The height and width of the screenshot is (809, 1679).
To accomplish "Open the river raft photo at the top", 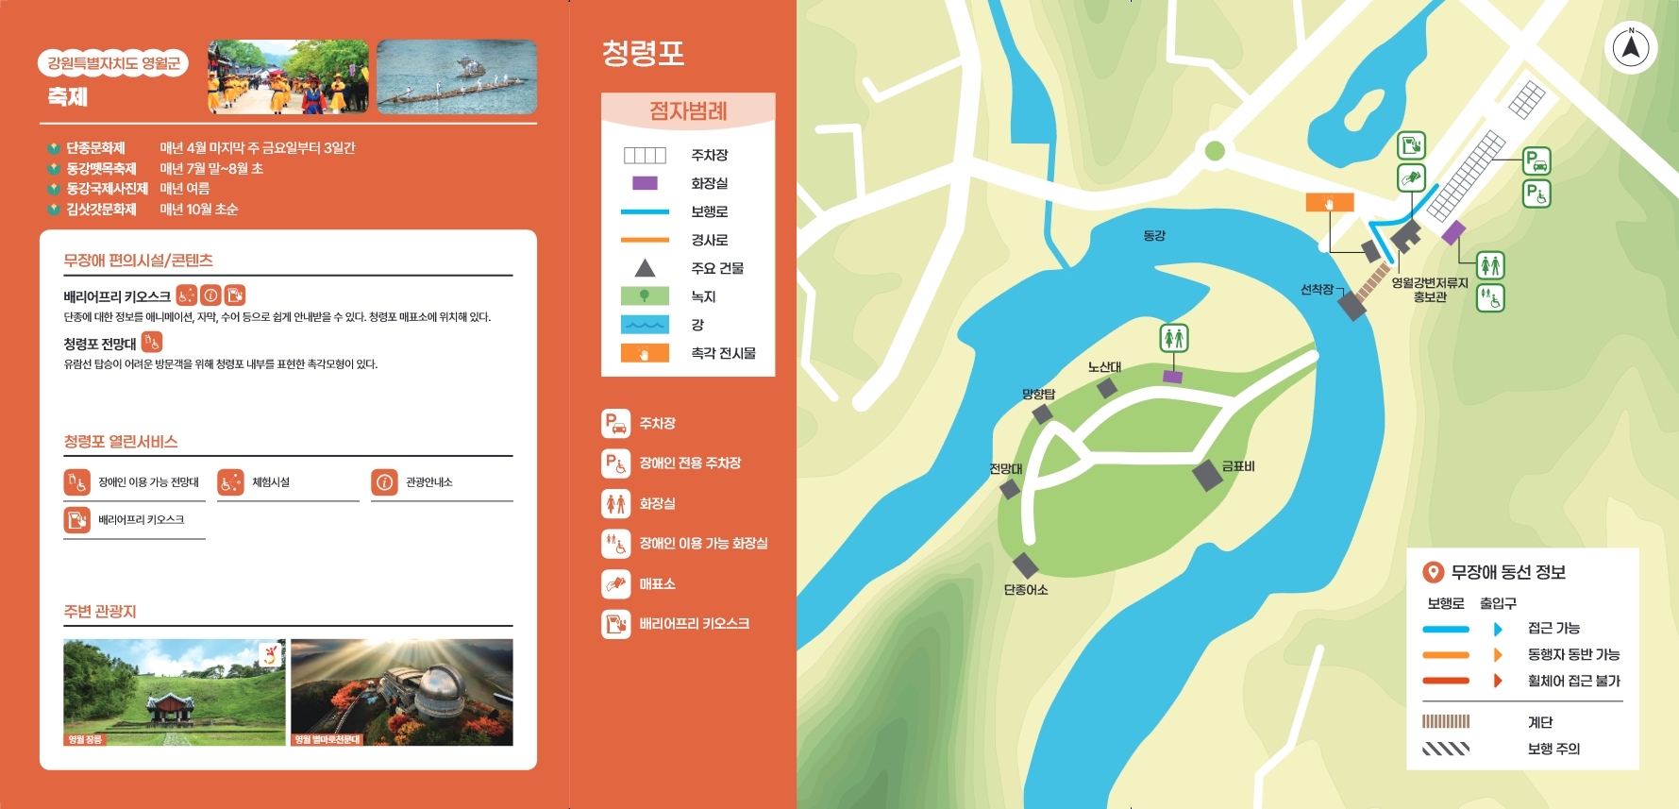I will (x=457, y=76).
